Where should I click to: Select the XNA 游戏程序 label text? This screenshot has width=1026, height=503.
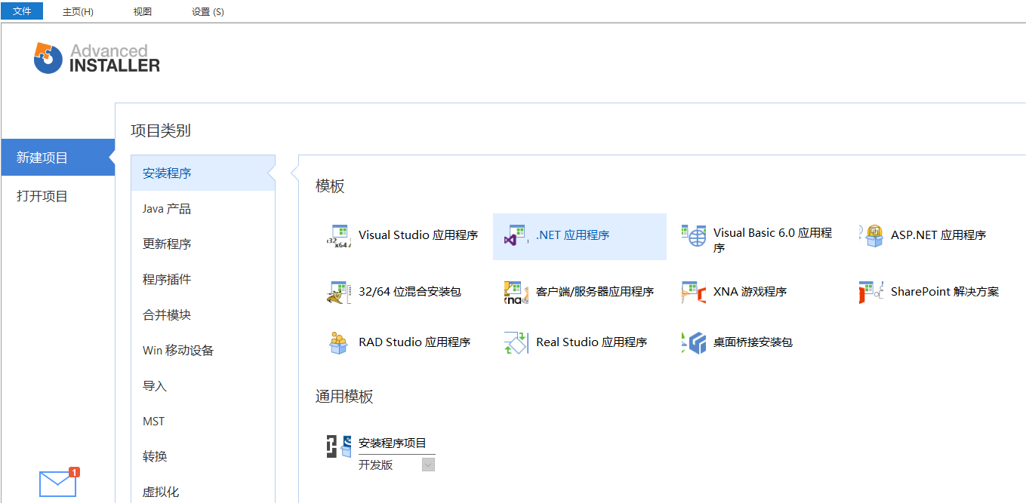[x=750, y=292]
